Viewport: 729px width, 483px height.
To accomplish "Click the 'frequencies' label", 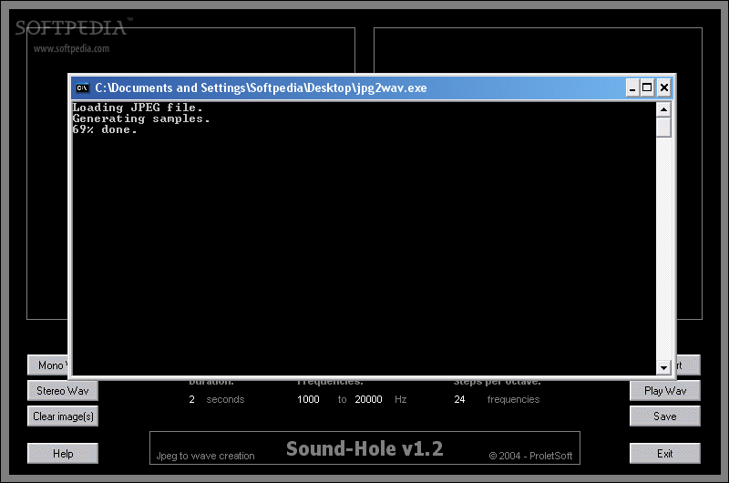I will coord(513,399).
